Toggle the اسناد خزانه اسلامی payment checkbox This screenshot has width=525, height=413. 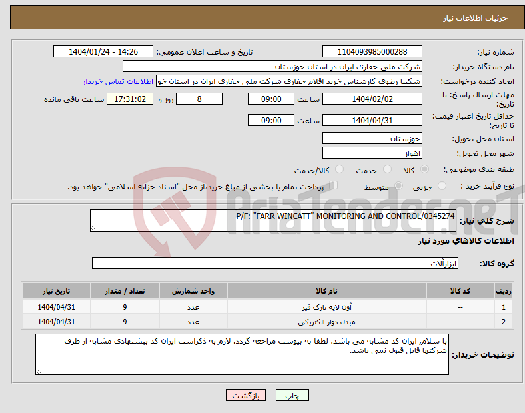(x=333, y=185)
